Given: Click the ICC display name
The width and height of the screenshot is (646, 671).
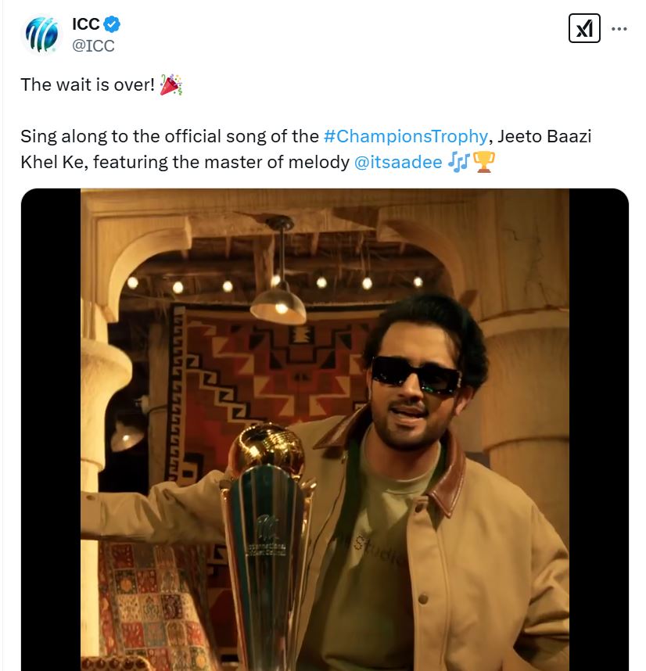Looking at the screenshot, I should point(85,24).
